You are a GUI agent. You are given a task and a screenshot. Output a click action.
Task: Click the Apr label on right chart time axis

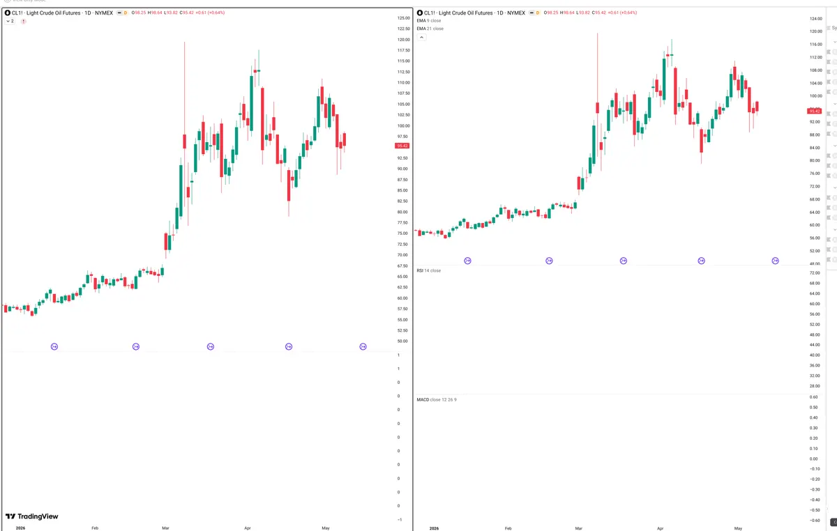coord(660,528)
